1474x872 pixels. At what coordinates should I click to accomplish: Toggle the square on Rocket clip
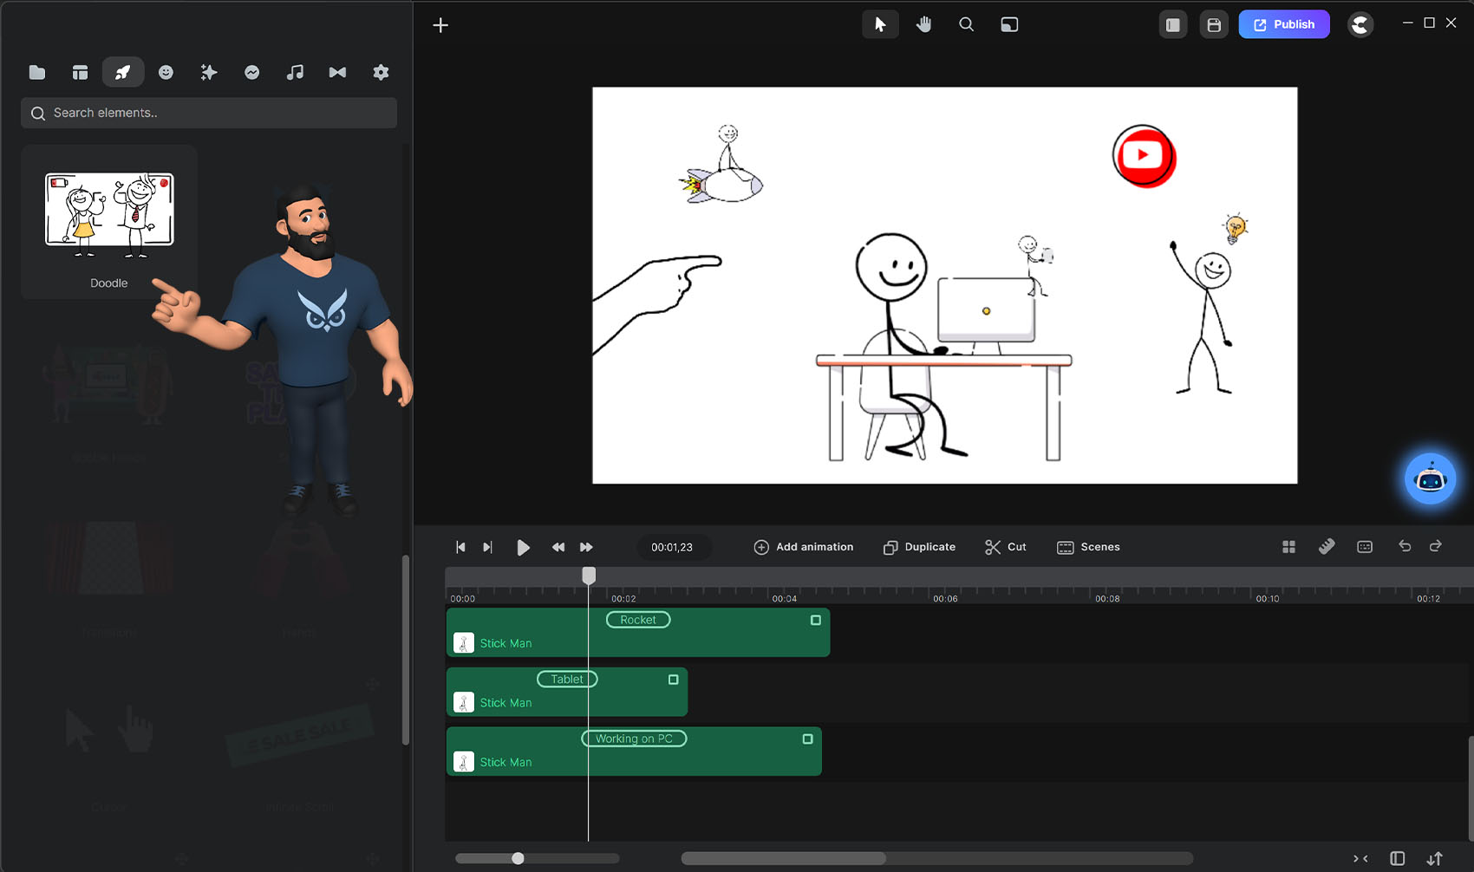[815, 620]
